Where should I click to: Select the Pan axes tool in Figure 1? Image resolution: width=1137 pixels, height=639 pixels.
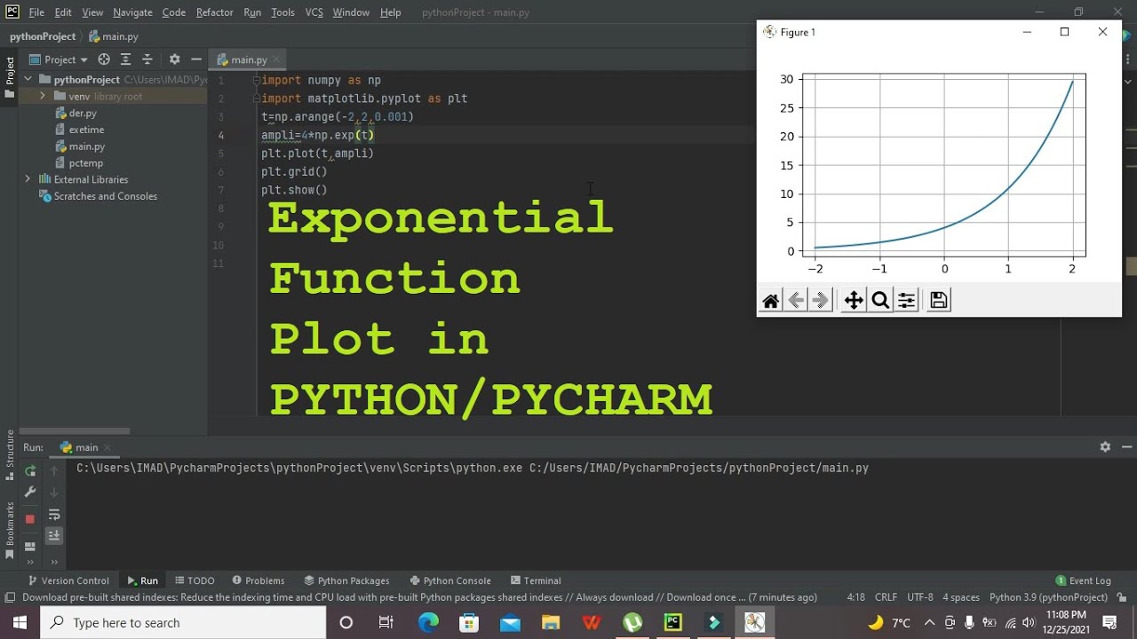point(854,301)
